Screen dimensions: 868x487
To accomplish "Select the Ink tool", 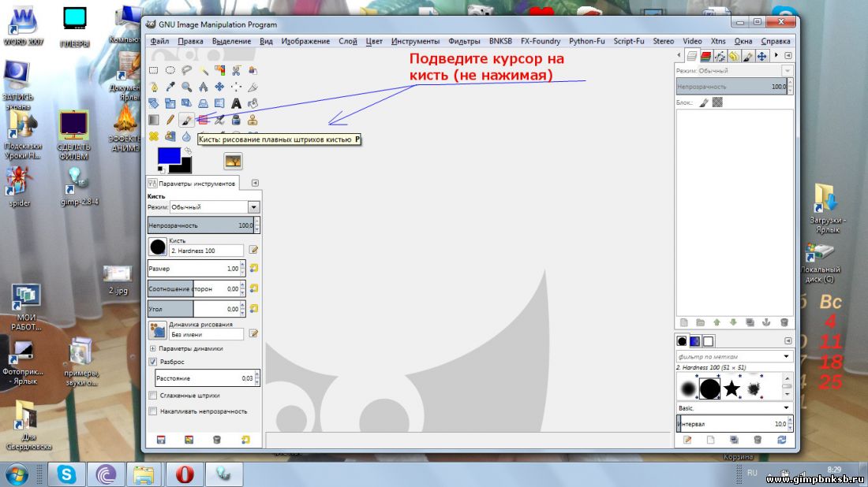I will tap(237, 120).
